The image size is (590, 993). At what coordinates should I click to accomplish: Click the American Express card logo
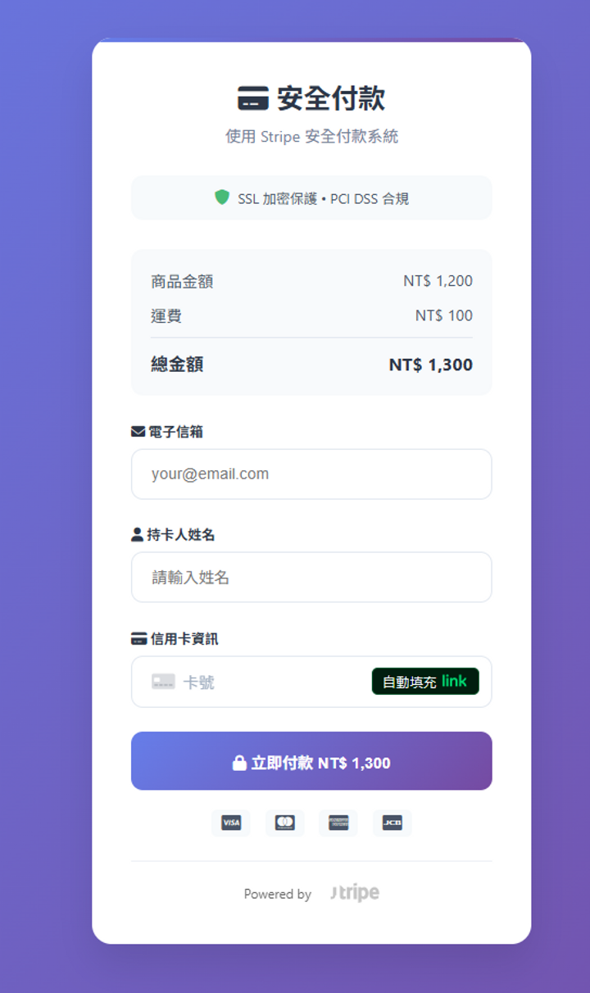pos(338,823)
